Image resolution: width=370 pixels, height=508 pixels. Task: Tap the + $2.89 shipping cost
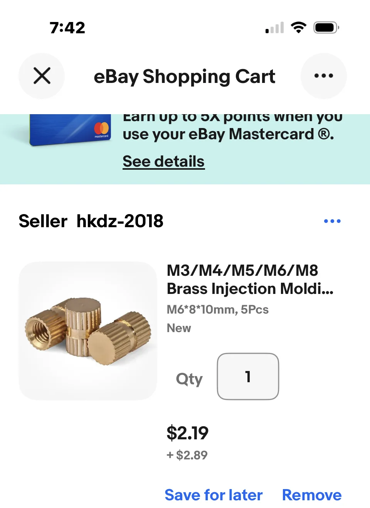click(x=187, y=455)
